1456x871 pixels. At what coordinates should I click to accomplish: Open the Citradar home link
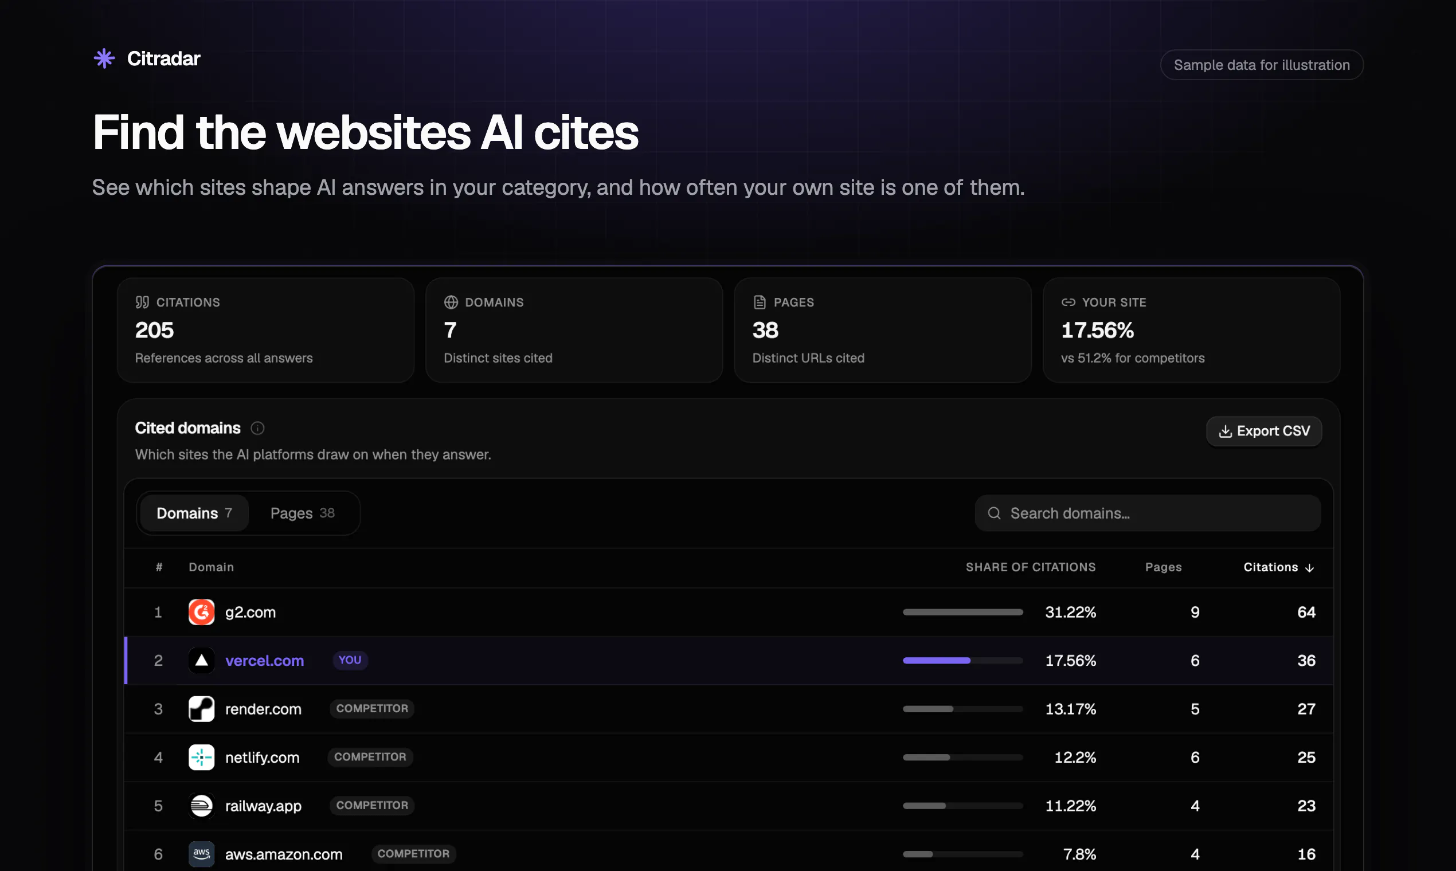point(147,58)
